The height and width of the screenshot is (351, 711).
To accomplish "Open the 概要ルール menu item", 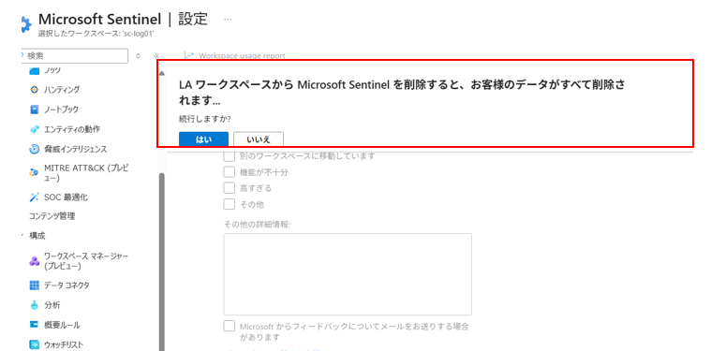I will (x=55, y=325).
